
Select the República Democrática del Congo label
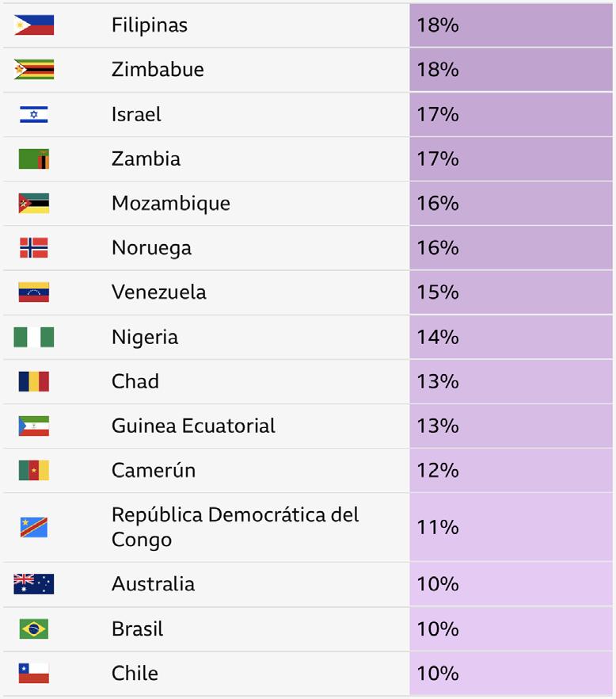[x=235, y=527]
